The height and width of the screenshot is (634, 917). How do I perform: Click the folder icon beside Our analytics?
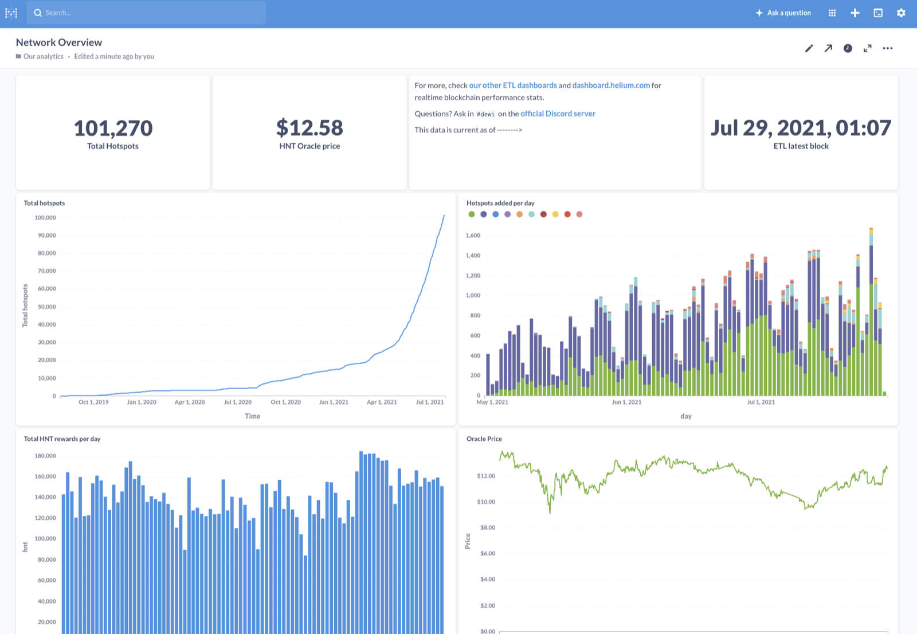coord(18,56)
